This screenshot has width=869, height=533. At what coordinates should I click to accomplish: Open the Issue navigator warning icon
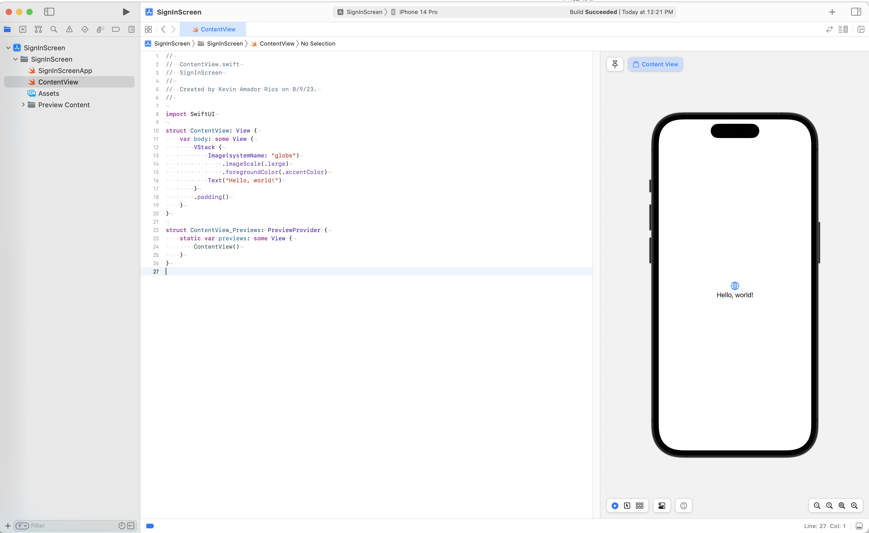[x=69, y=29]
